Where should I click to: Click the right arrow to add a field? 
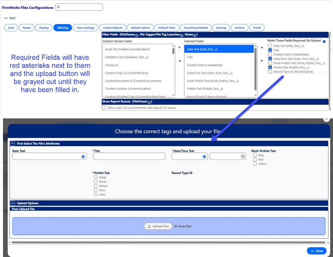point(179,47)
